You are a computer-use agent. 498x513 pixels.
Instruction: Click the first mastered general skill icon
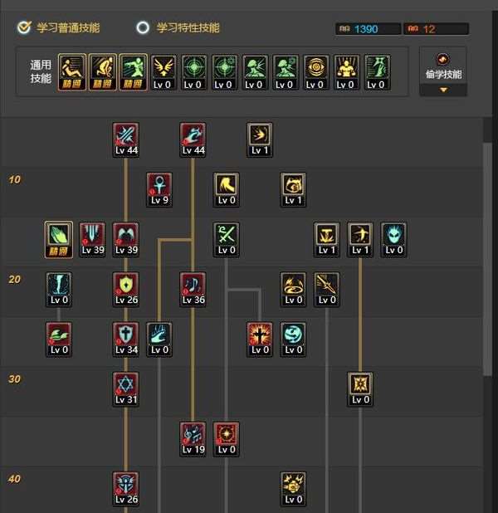[72, 72]
